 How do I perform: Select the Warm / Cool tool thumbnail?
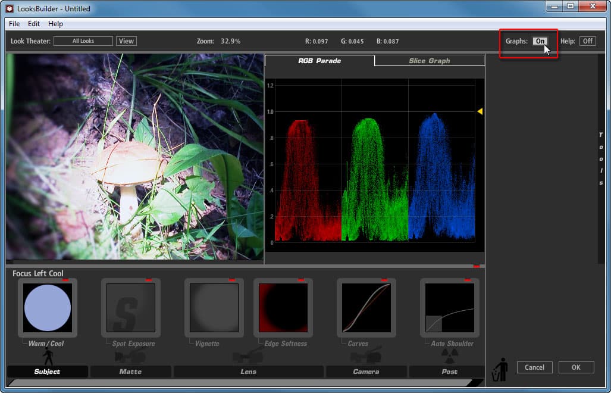[x=48, y=308]
